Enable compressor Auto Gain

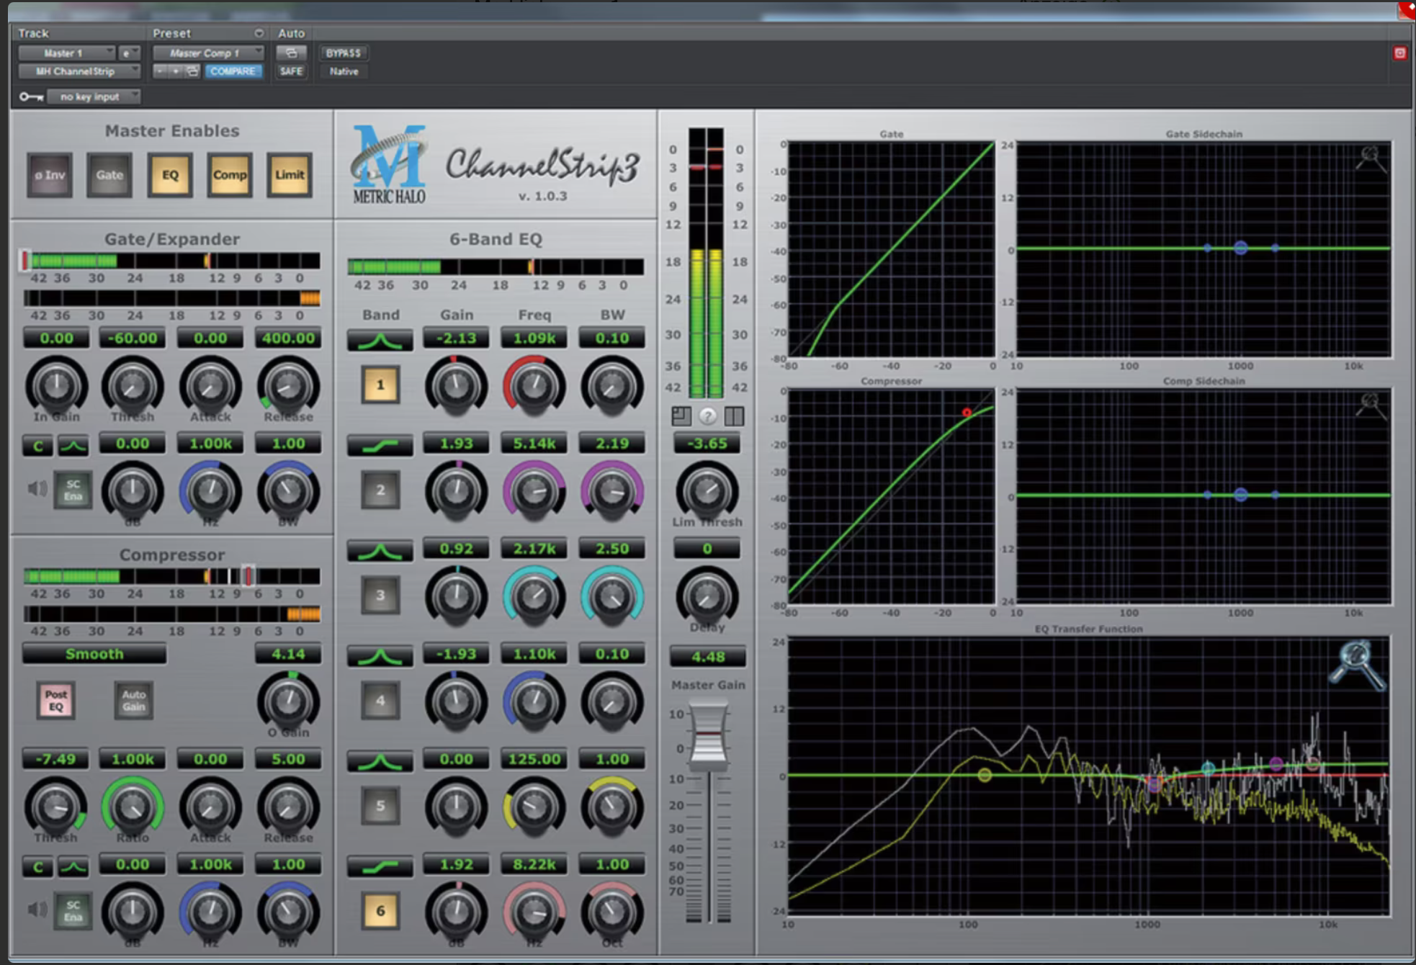tap(133, 700)
